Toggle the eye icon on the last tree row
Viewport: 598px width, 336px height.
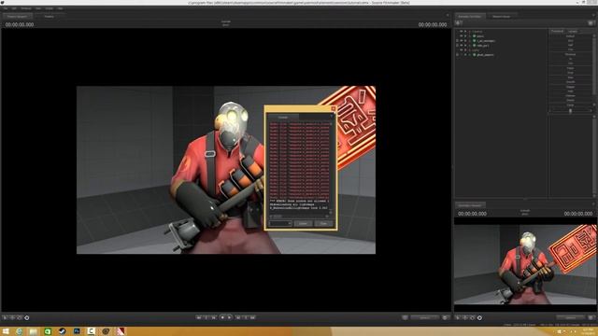coord(461,54)
